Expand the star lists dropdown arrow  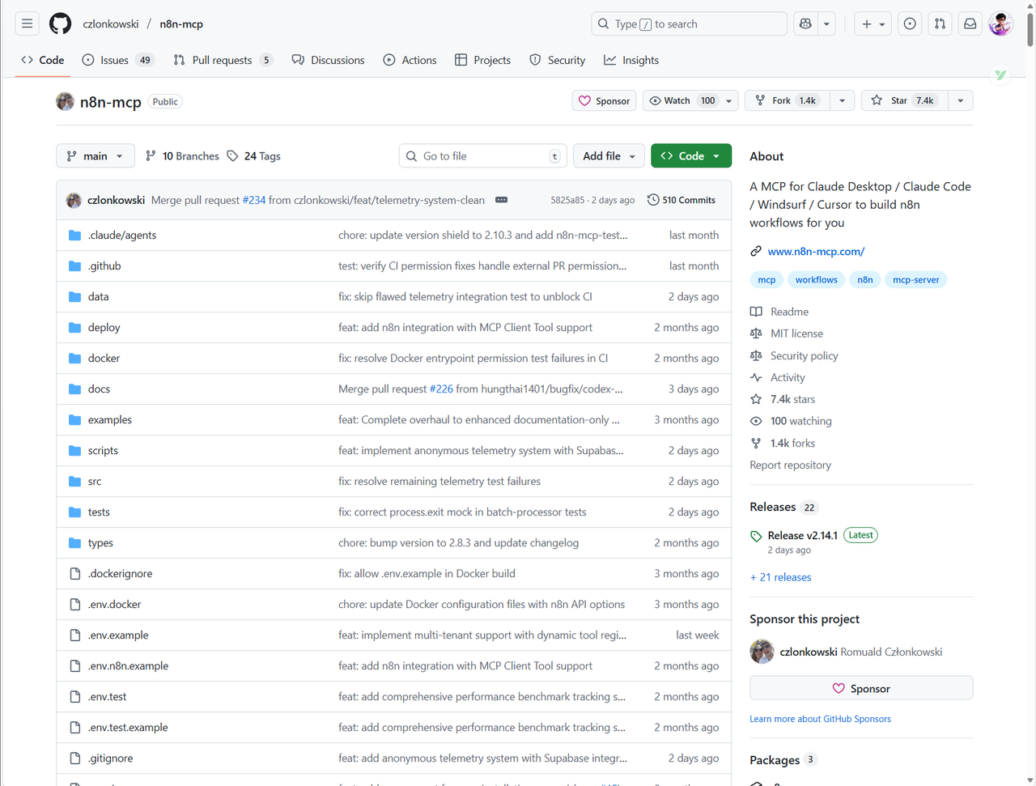click(960, 100)
